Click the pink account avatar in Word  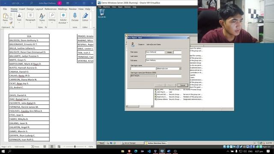point(60,3)
